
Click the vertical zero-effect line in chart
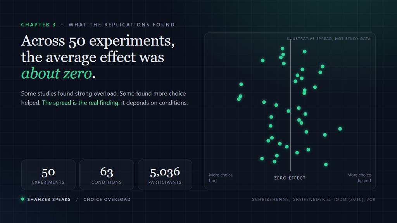(290, 105)
